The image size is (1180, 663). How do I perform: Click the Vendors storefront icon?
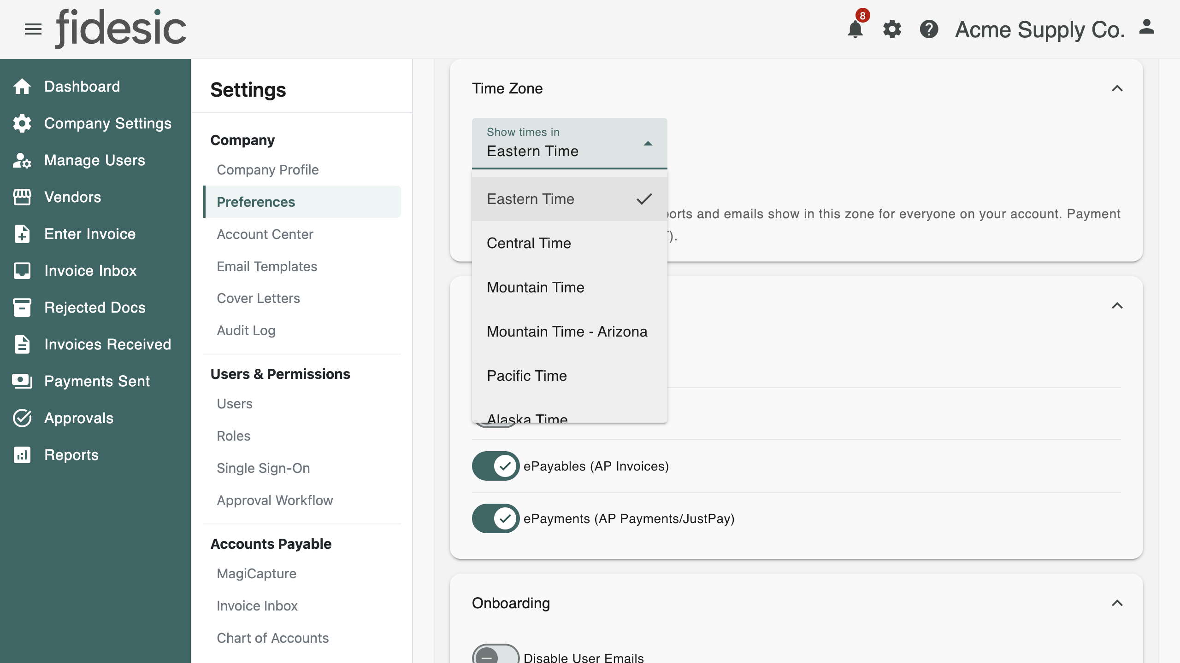tap(22, 197)
